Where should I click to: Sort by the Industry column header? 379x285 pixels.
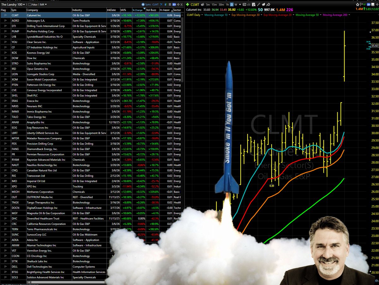coord(89,10)
